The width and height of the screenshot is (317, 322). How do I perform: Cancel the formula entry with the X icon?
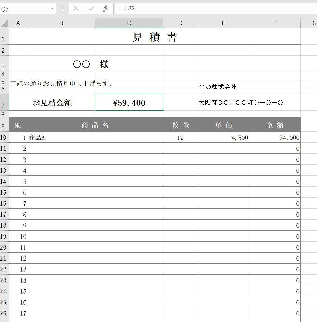[x=76, y=9]
